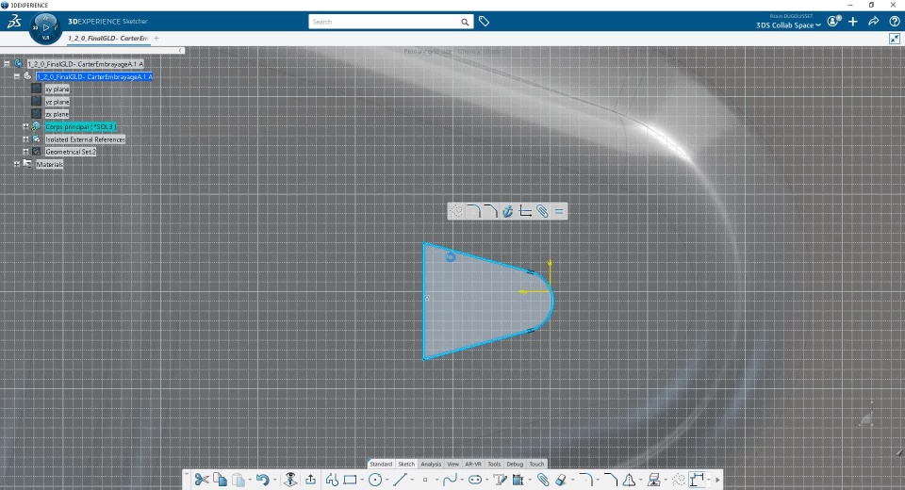
Task: Select the Circle sketch tool
Action: [375, 480]
